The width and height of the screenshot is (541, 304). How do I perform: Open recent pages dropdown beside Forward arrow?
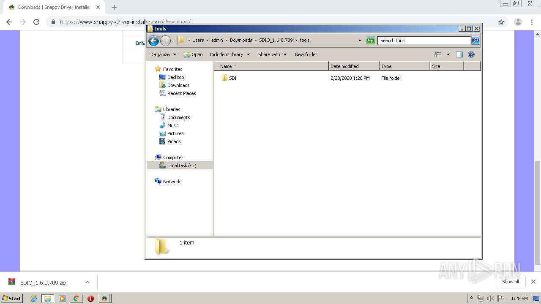(173, 41)
